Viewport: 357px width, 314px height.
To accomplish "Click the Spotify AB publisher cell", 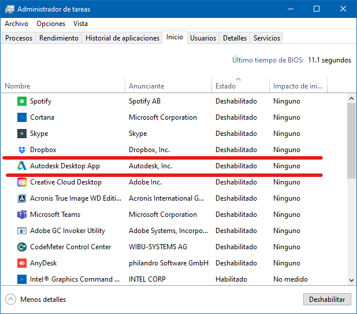I will 145,101.
